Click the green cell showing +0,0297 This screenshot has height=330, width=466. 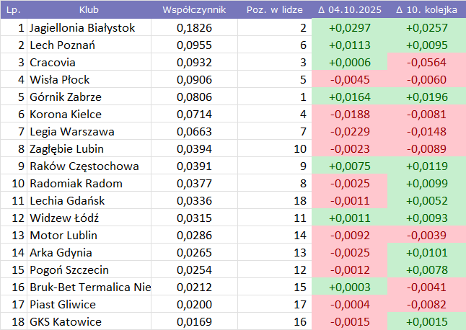point(349,28)
